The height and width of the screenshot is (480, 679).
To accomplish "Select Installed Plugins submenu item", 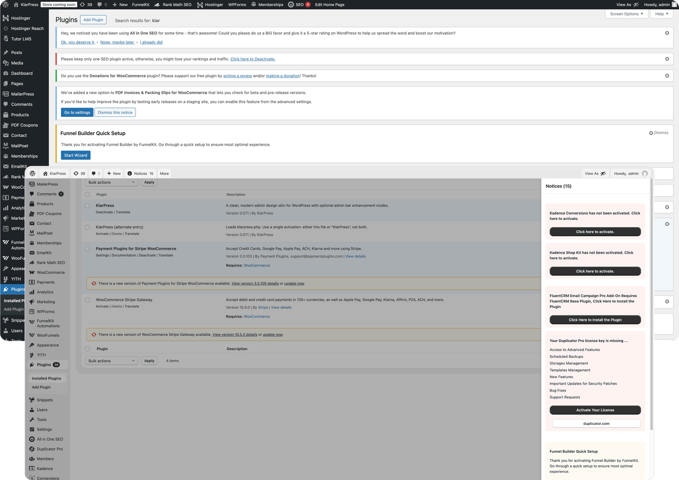I will pos(46,378).
